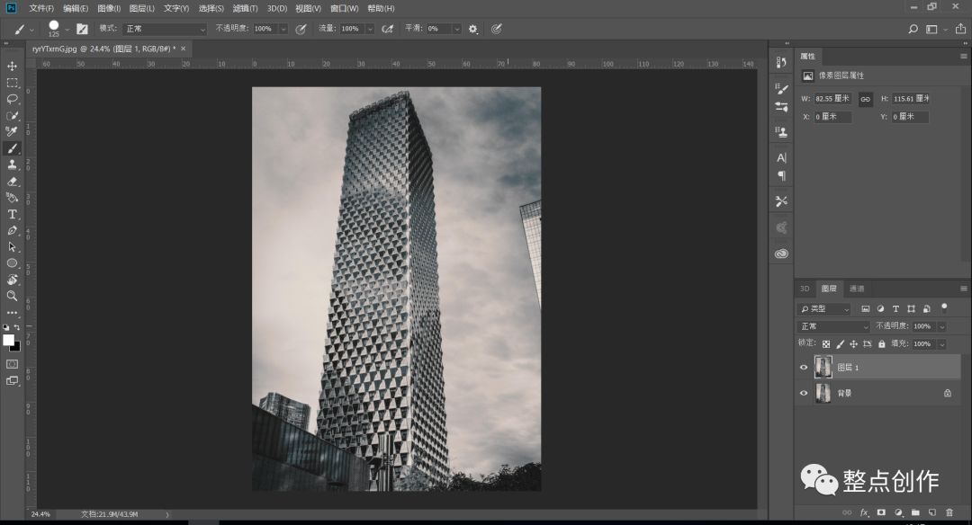972x525 pixels.
Task: Hide 图层 1 using its eye icon
Action: click(x=804, y=367)
